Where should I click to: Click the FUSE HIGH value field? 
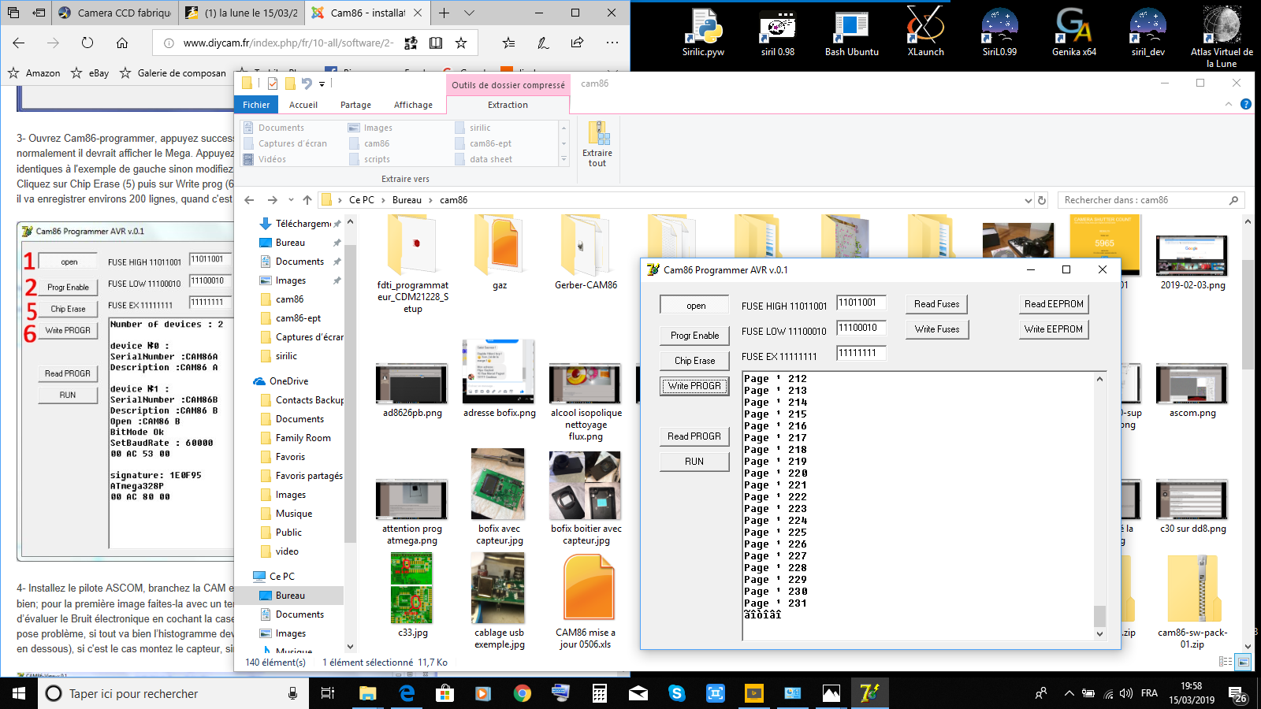tap(861, 303)
